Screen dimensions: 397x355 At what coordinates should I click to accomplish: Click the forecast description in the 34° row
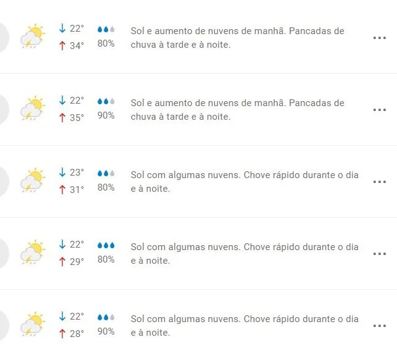(238, 38)
